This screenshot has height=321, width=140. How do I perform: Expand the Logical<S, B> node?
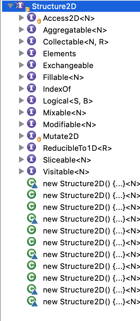[x=21, y=100]
